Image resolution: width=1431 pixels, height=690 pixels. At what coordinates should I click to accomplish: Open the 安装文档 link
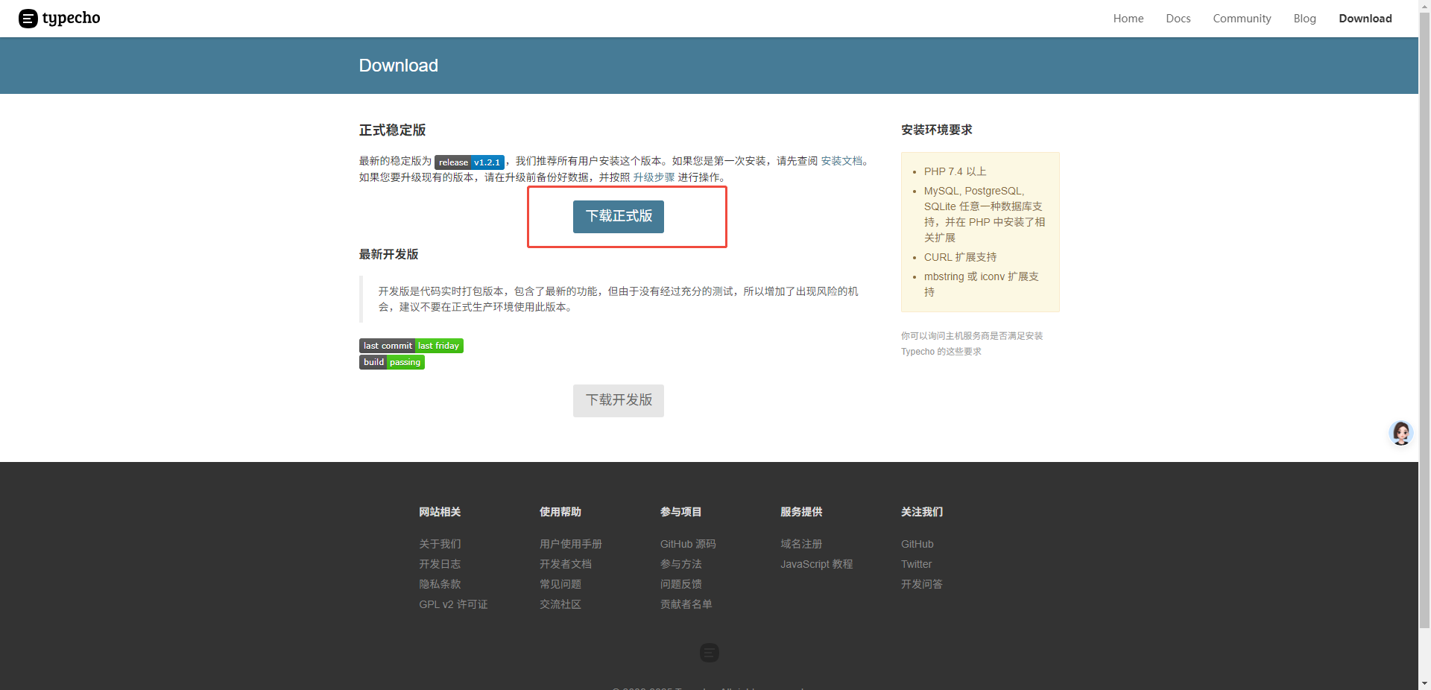(x=842, y=161)
